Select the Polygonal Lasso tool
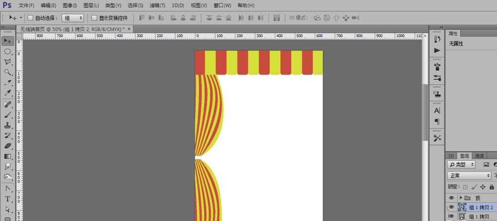 point(8,62)
